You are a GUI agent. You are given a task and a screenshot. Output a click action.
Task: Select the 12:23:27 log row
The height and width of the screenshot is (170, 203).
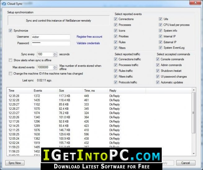point(99,113)
